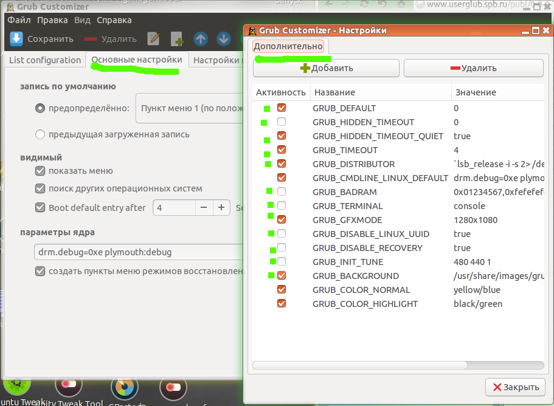Click the Удалить button in settings dialog
Viewport: 554px width, 406px height.
(x=474, y=68)
